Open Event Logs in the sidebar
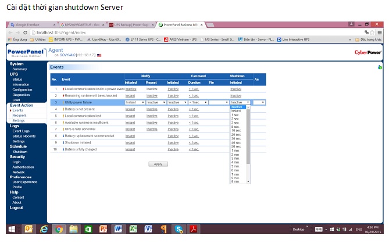The width and height of the screenshot is (389, 251). (x=21, y=131)
